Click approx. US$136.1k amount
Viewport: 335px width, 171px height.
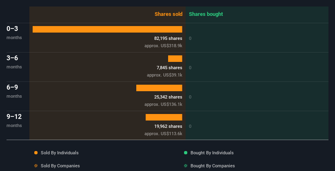click(163, 104)
